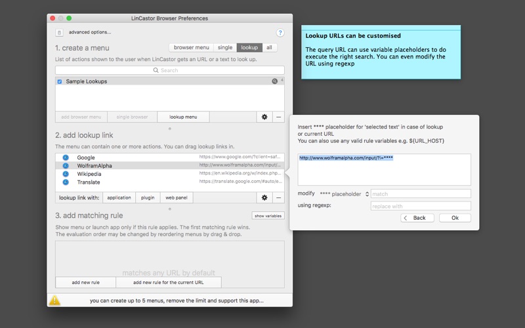Click the lookup menu button
525x328 pixels.
[183, 117]
